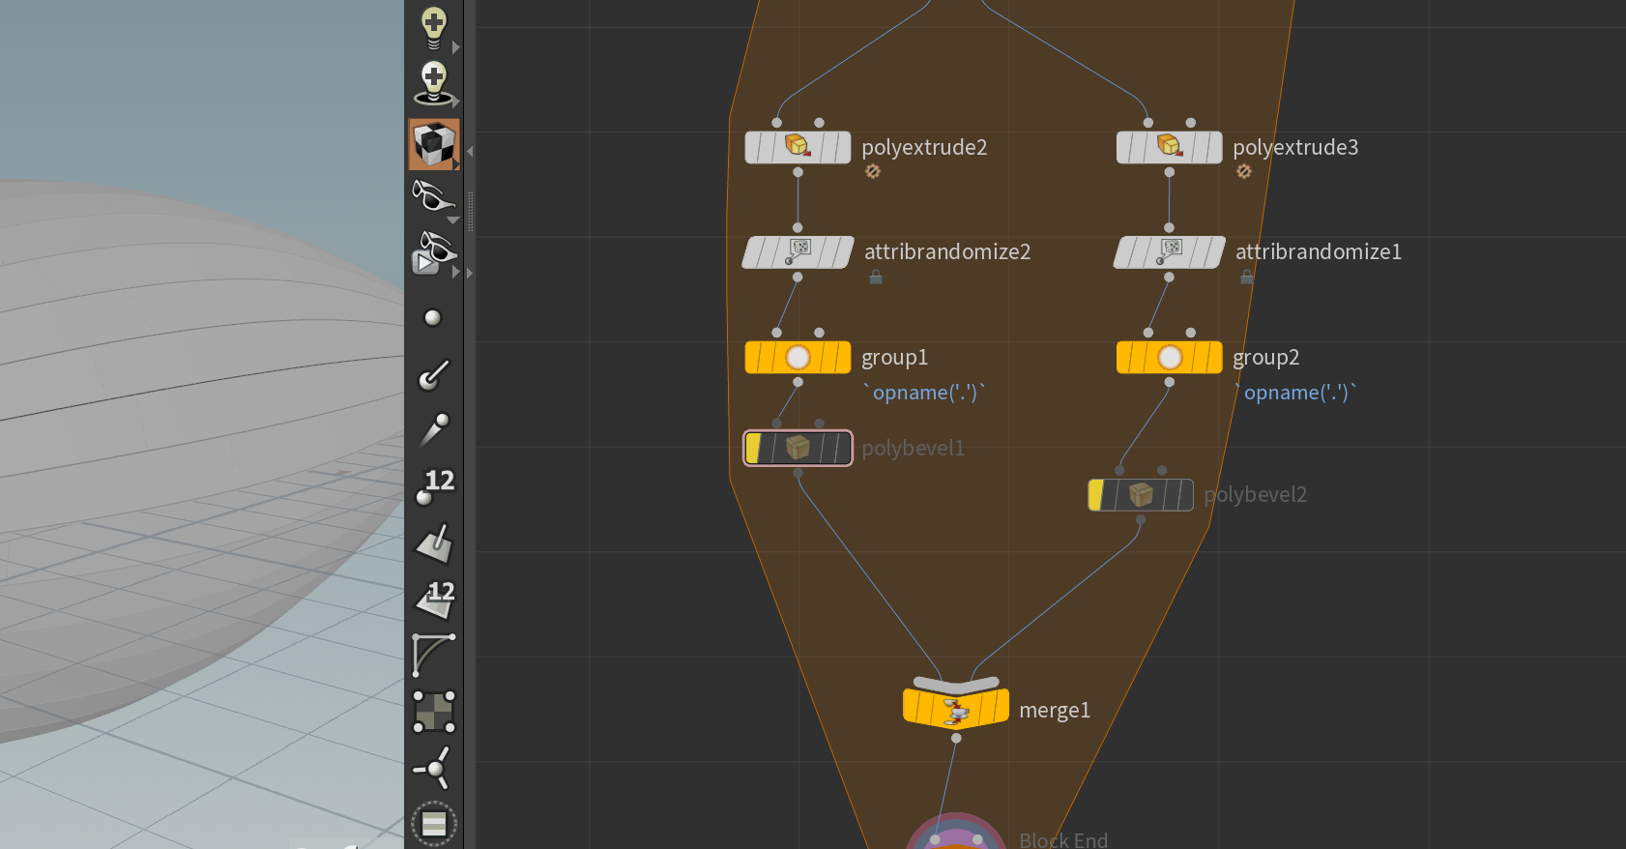This screenshot has height=849, width=1626.
Task: Click the attribrandomize1 node body
Action: tap(1170, 252)
